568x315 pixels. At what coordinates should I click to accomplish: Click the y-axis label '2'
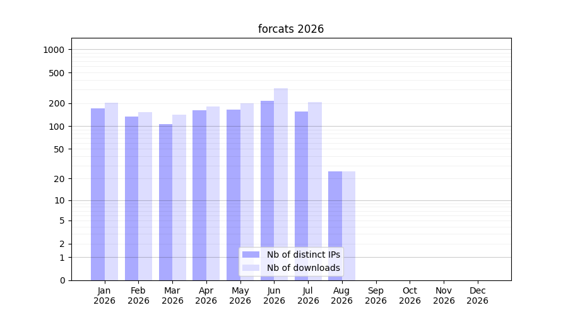[x=62, y=244]
